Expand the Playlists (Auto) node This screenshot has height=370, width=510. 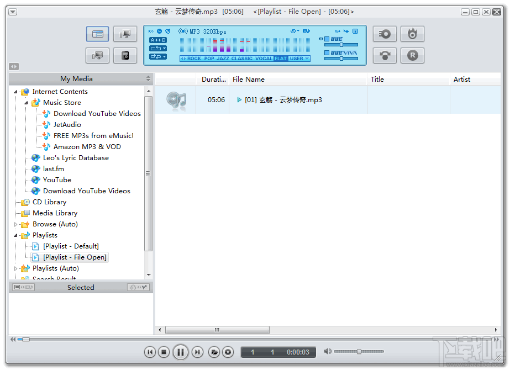click(15, 268)
